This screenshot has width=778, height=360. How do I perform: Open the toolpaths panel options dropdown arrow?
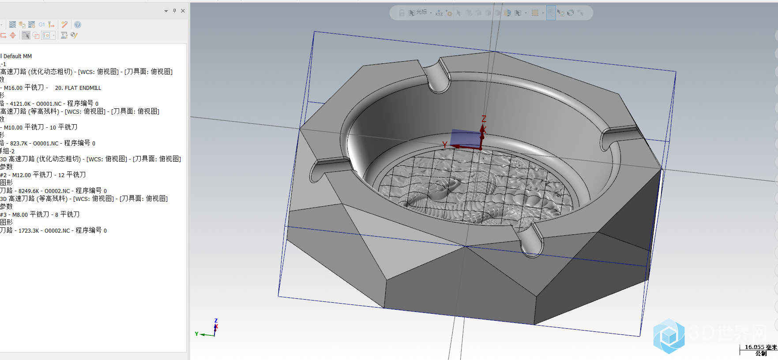tap(166, 11)
